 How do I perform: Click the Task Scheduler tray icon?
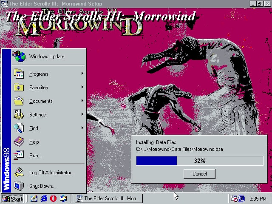tap(234, 198)
